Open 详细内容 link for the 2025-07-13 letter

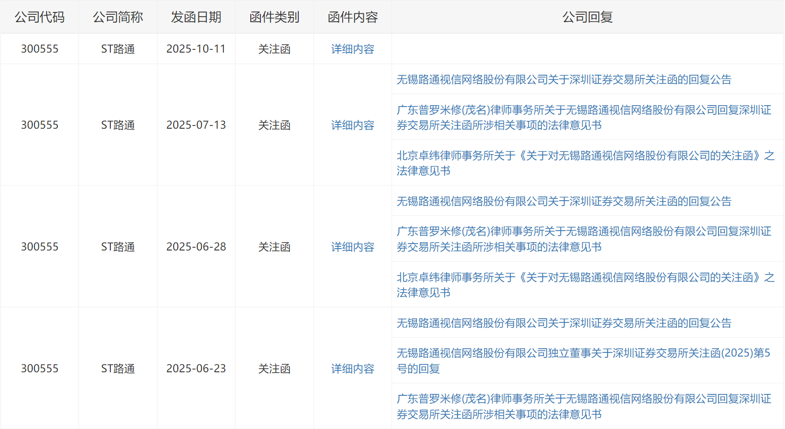[352, 125]
